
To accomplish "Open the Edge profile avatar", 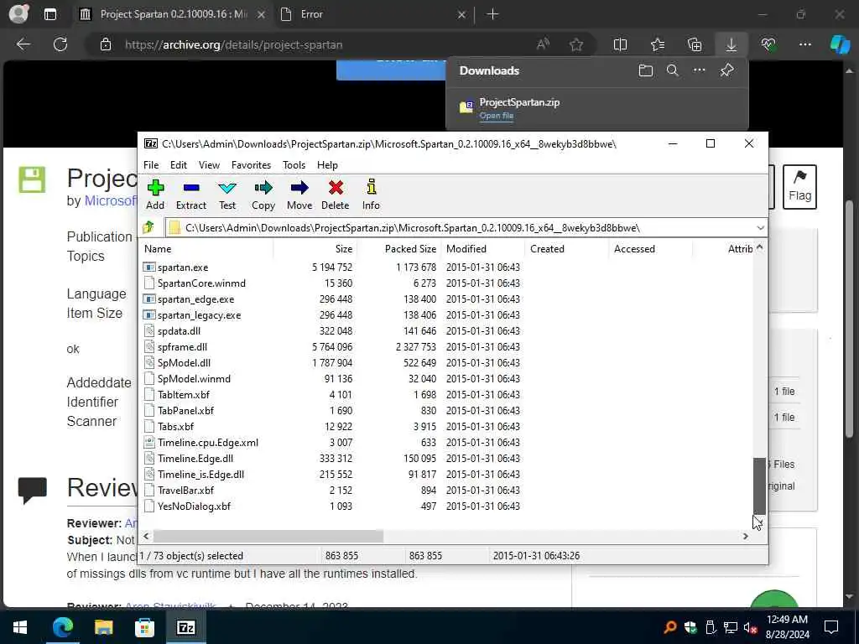I will (18, 13).
